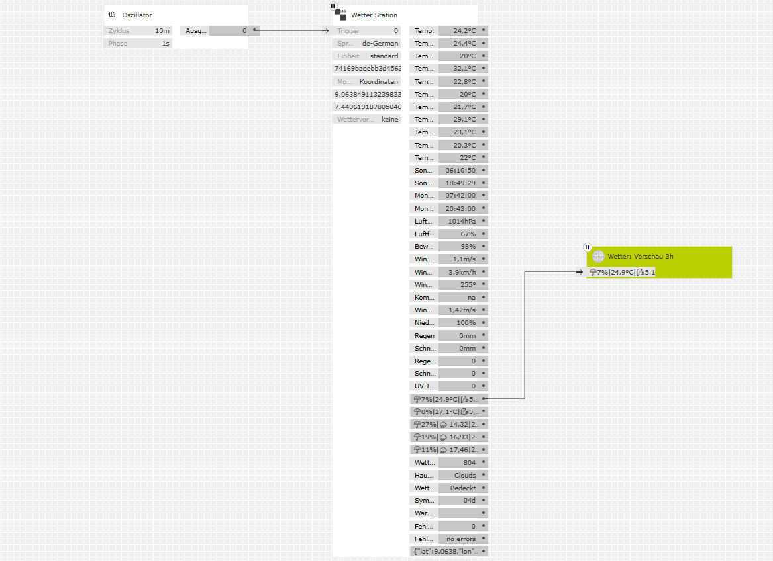Click the Oszillator Ausg... output connector dot
The height and width of the screenshot is (561, 773).
click(254, 30)
